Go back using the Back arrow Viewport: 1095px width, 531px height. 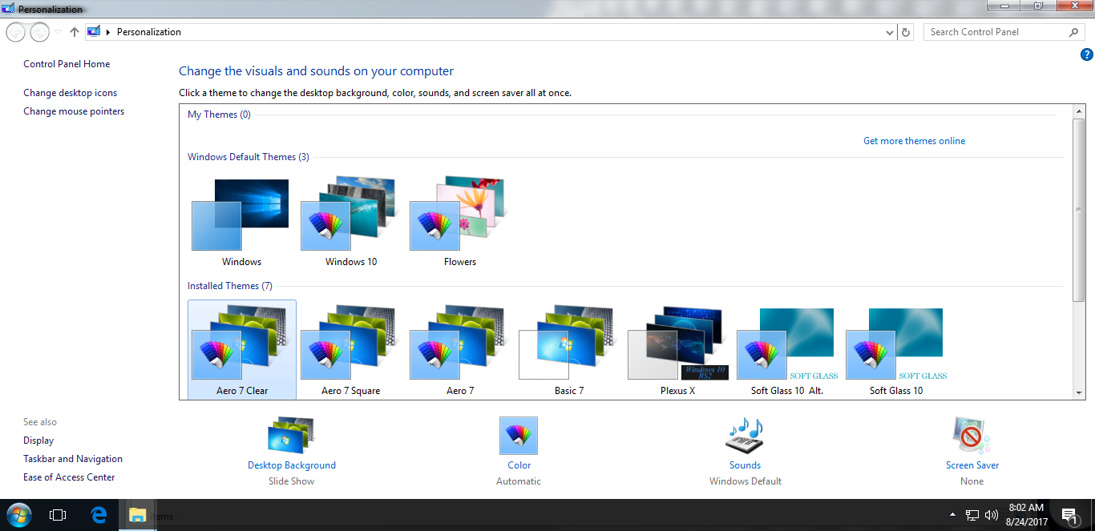16,32
